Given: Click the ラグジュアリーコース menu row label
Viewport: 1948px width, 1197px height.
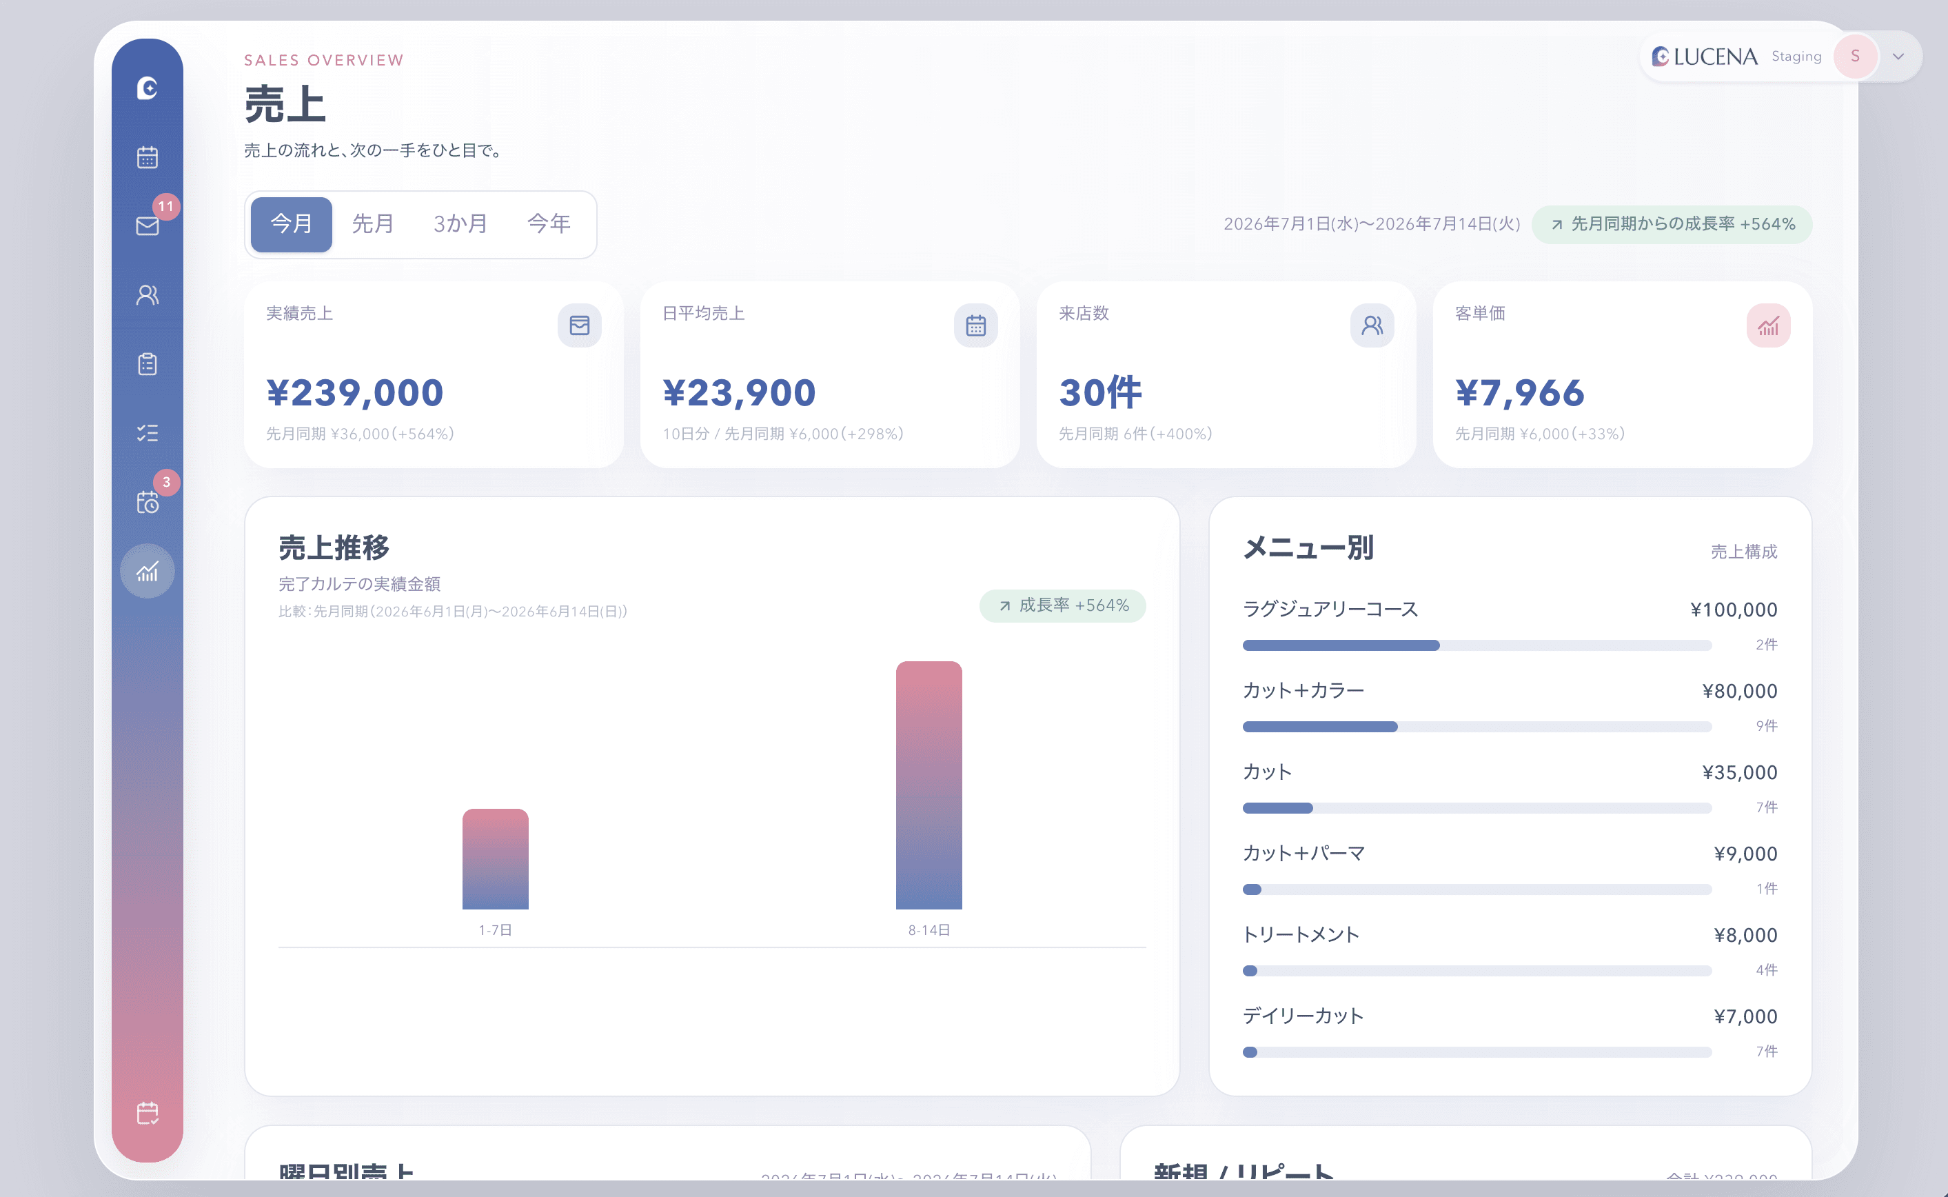Looking at the screenshot, I should click(x=1330, y=610).
